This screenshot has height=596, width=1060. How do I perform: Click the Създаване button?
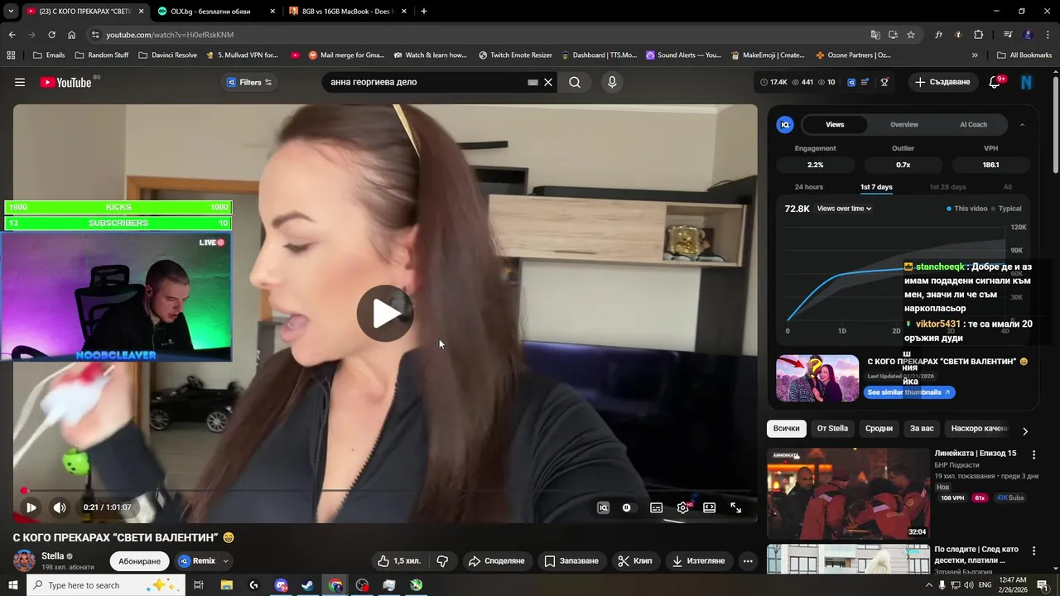(x=942, y=82)
